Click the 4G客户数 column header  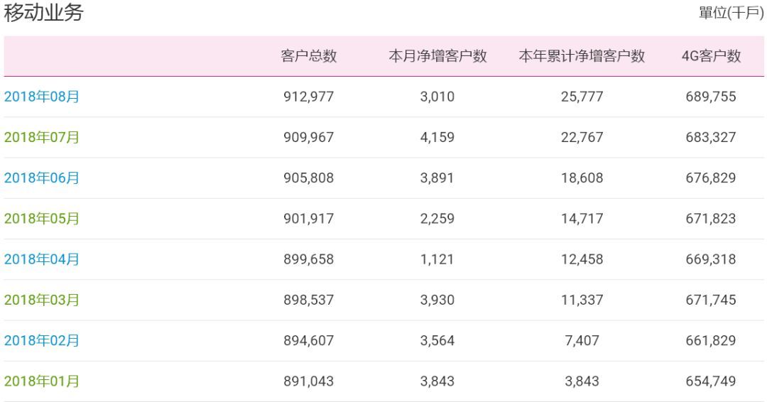[x=711, y=55]
